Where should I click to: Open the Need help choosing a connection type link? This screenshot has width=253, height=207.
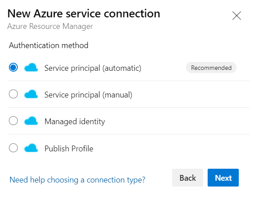click(x=77, y=180)
